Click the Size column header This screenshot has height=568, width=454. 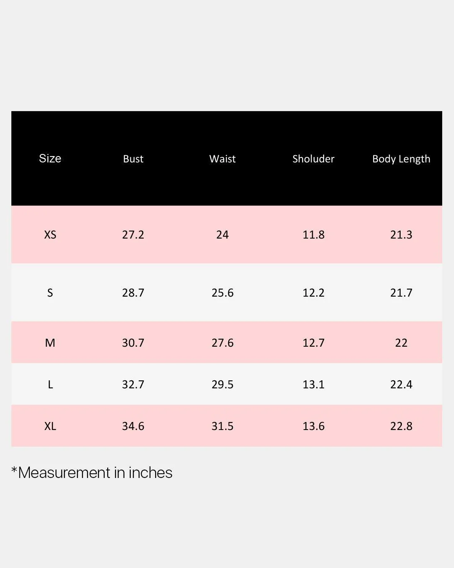point(50,158)
